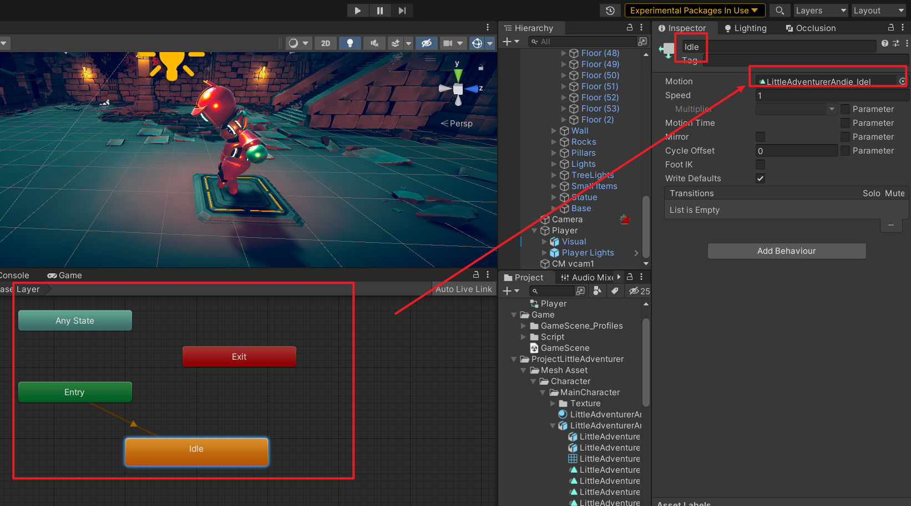Enable the Mirror checkbox
Viewport: 911px width, 506px height.
tap(760, 137)
